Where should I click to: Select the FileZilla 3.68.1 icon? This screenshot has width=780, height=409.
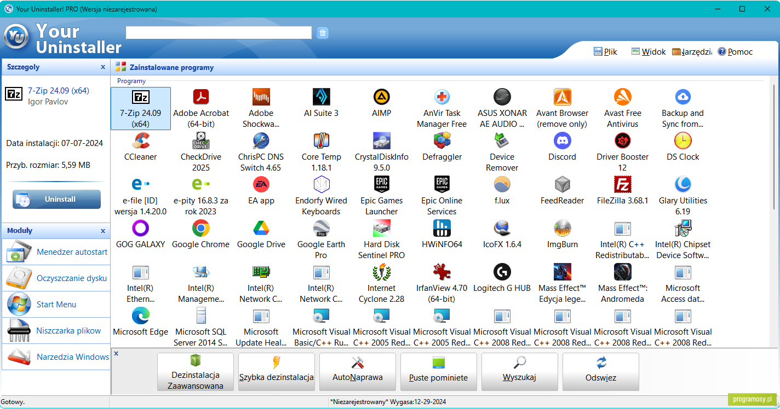tap(623, 185)
